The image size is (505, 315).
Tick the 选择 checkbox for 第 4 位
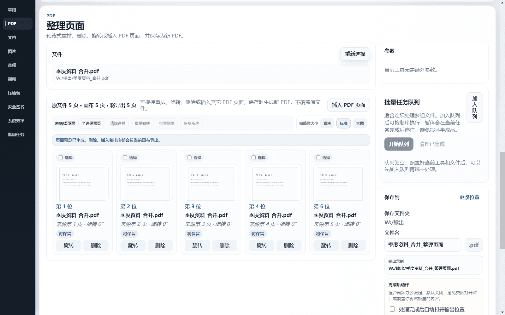tap(254, 157)
